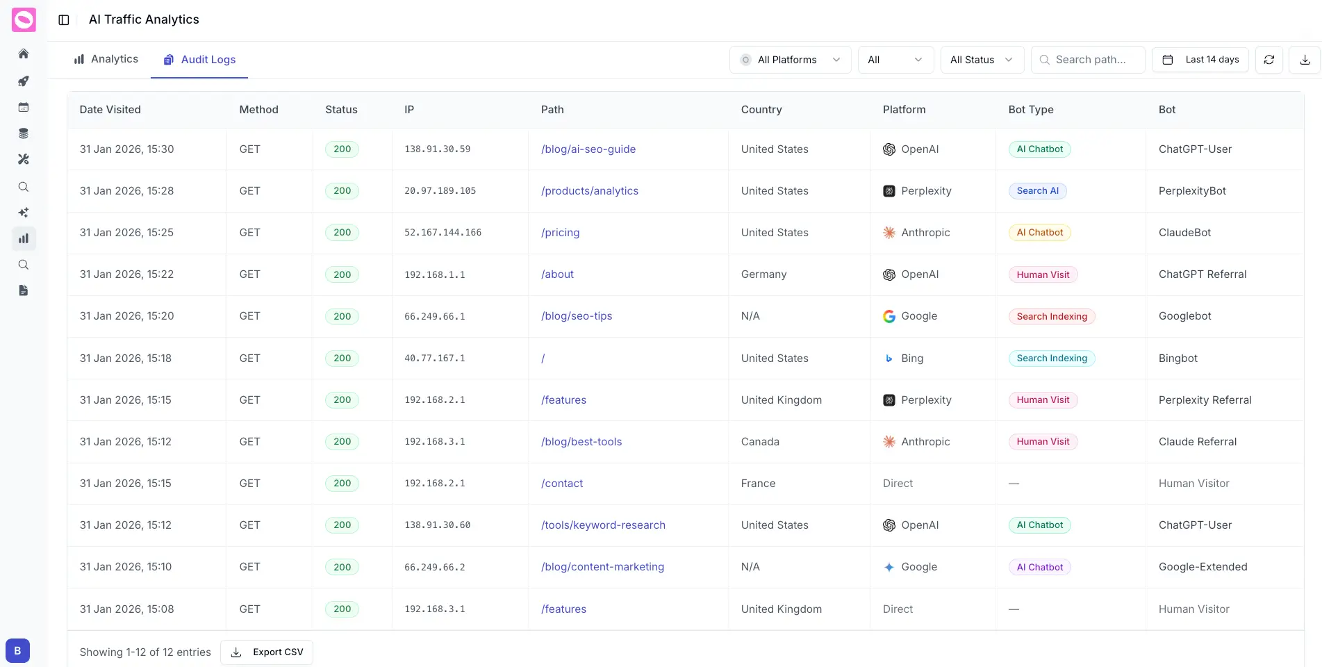Viewport: 1322px width, 667px height.
Task: Open the All Platforms dropdown
Action: coord(790,60)
